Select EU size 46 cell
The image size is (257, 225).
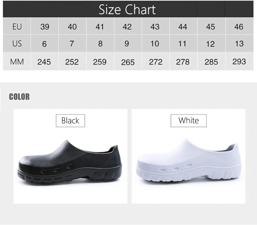[x=239, y=26]
